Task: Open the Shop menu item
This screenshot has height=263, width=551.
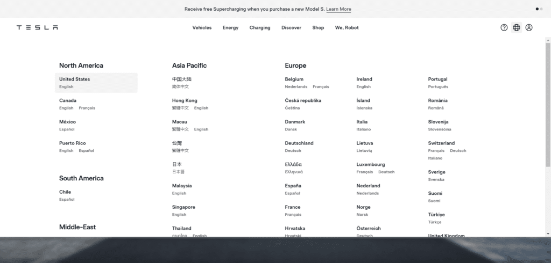Action: [x=318, y=28]
